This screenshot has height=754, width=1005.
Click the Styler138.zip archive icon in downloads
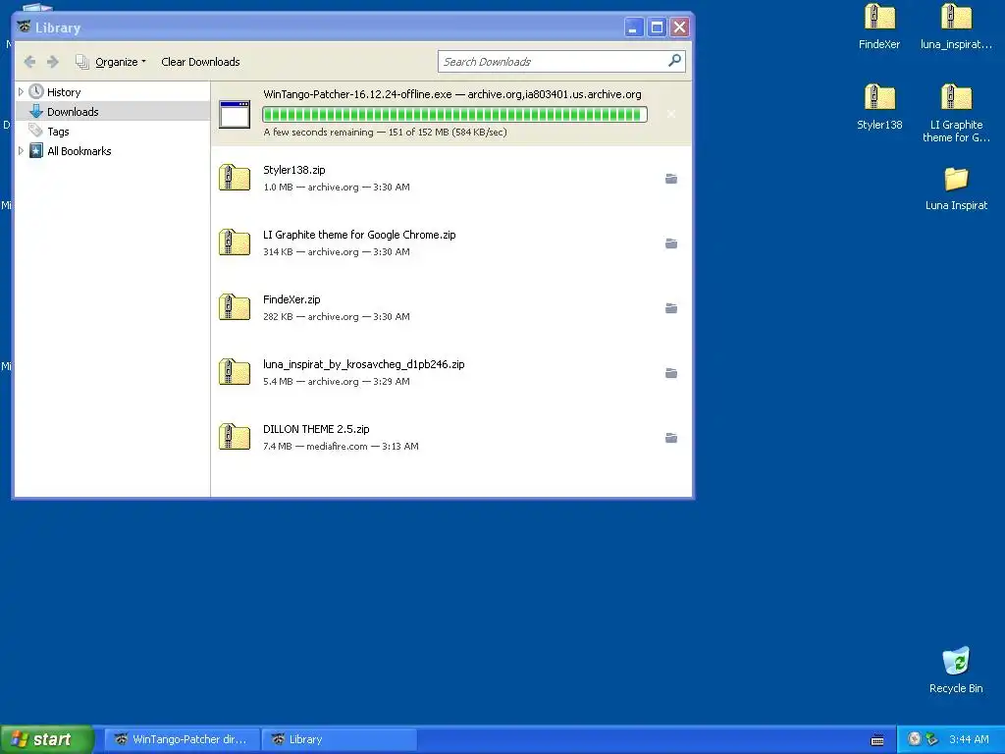(x=235, y=178)
